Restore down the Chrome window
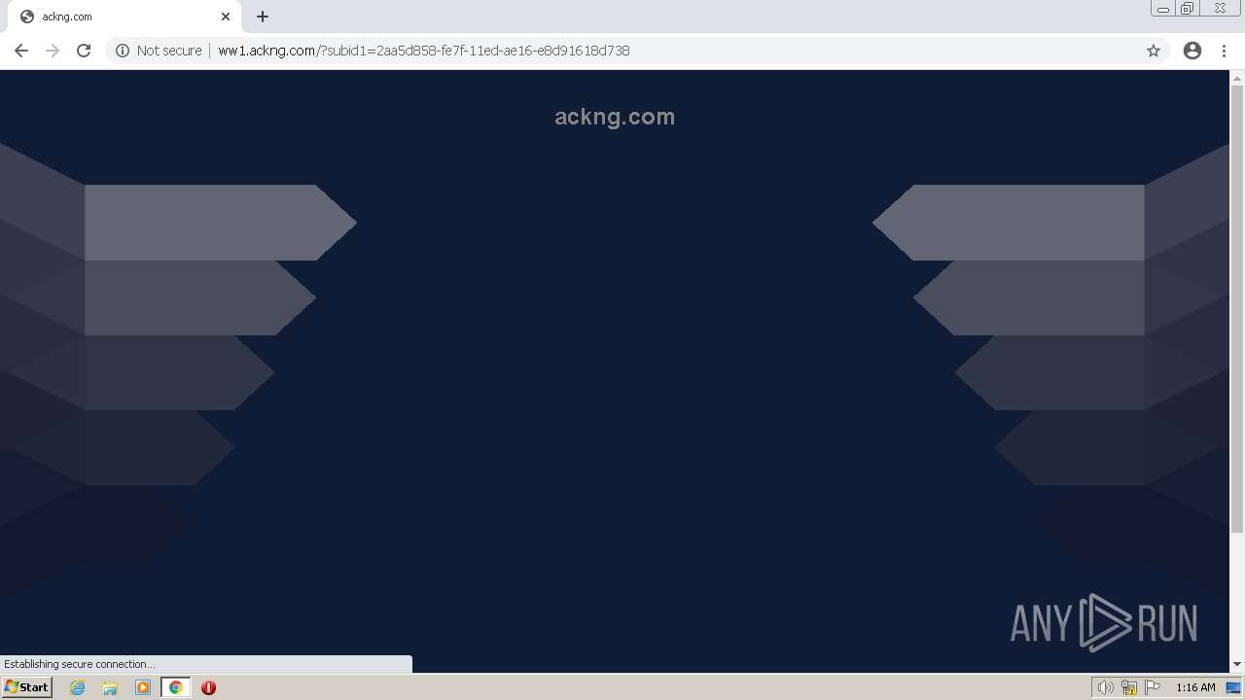 [1188, 9]
